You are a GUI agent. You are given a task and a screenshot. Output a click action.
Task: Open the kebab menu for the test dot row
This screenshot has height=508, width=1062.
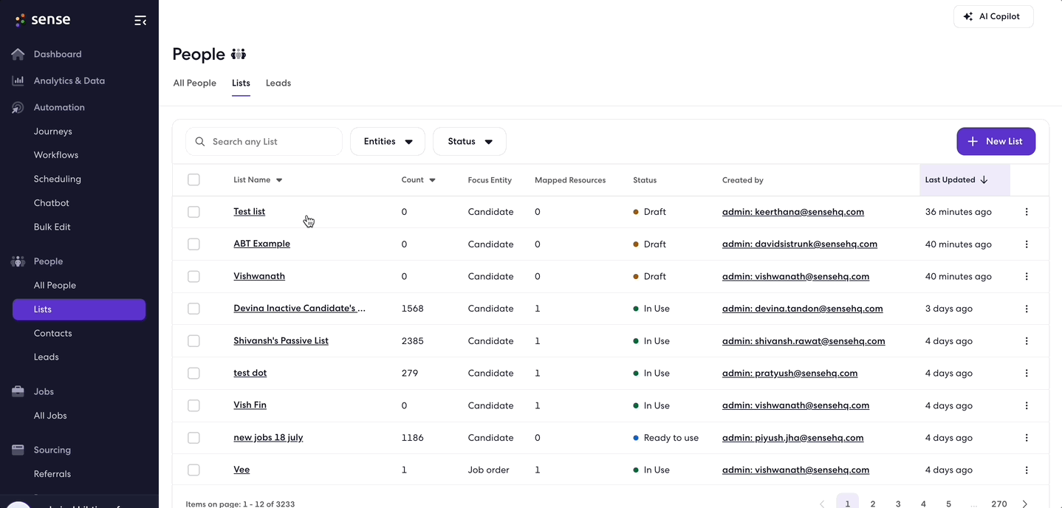coord(1027,373)
